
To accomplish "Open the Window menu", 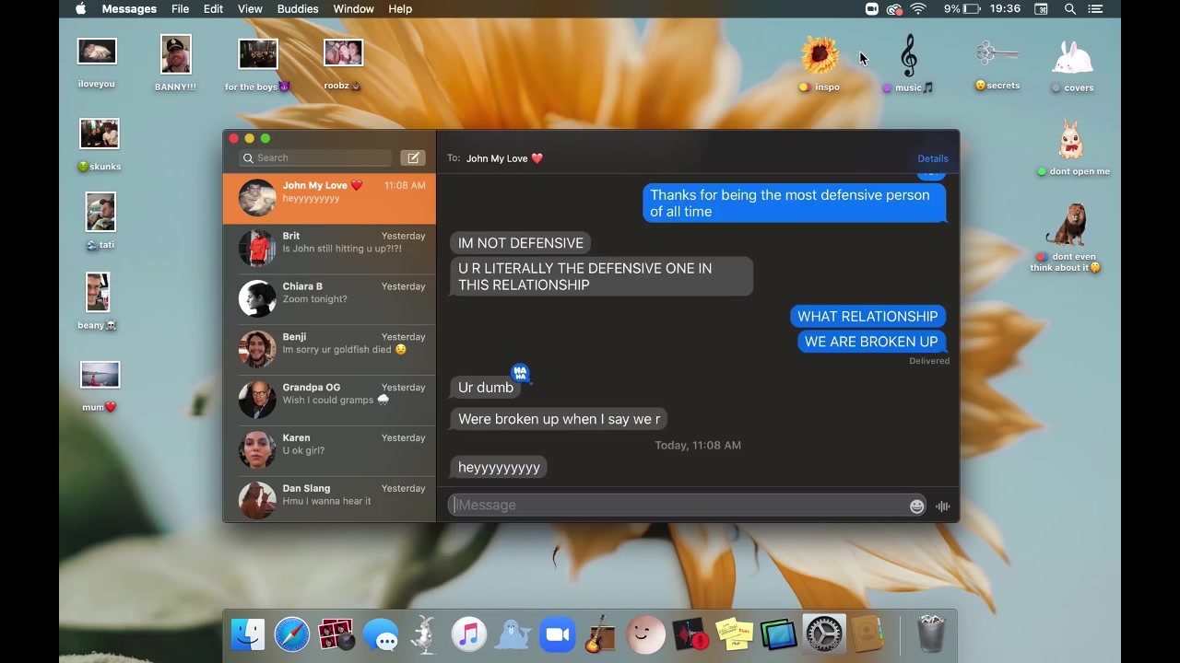I will (x=353, y=9).
